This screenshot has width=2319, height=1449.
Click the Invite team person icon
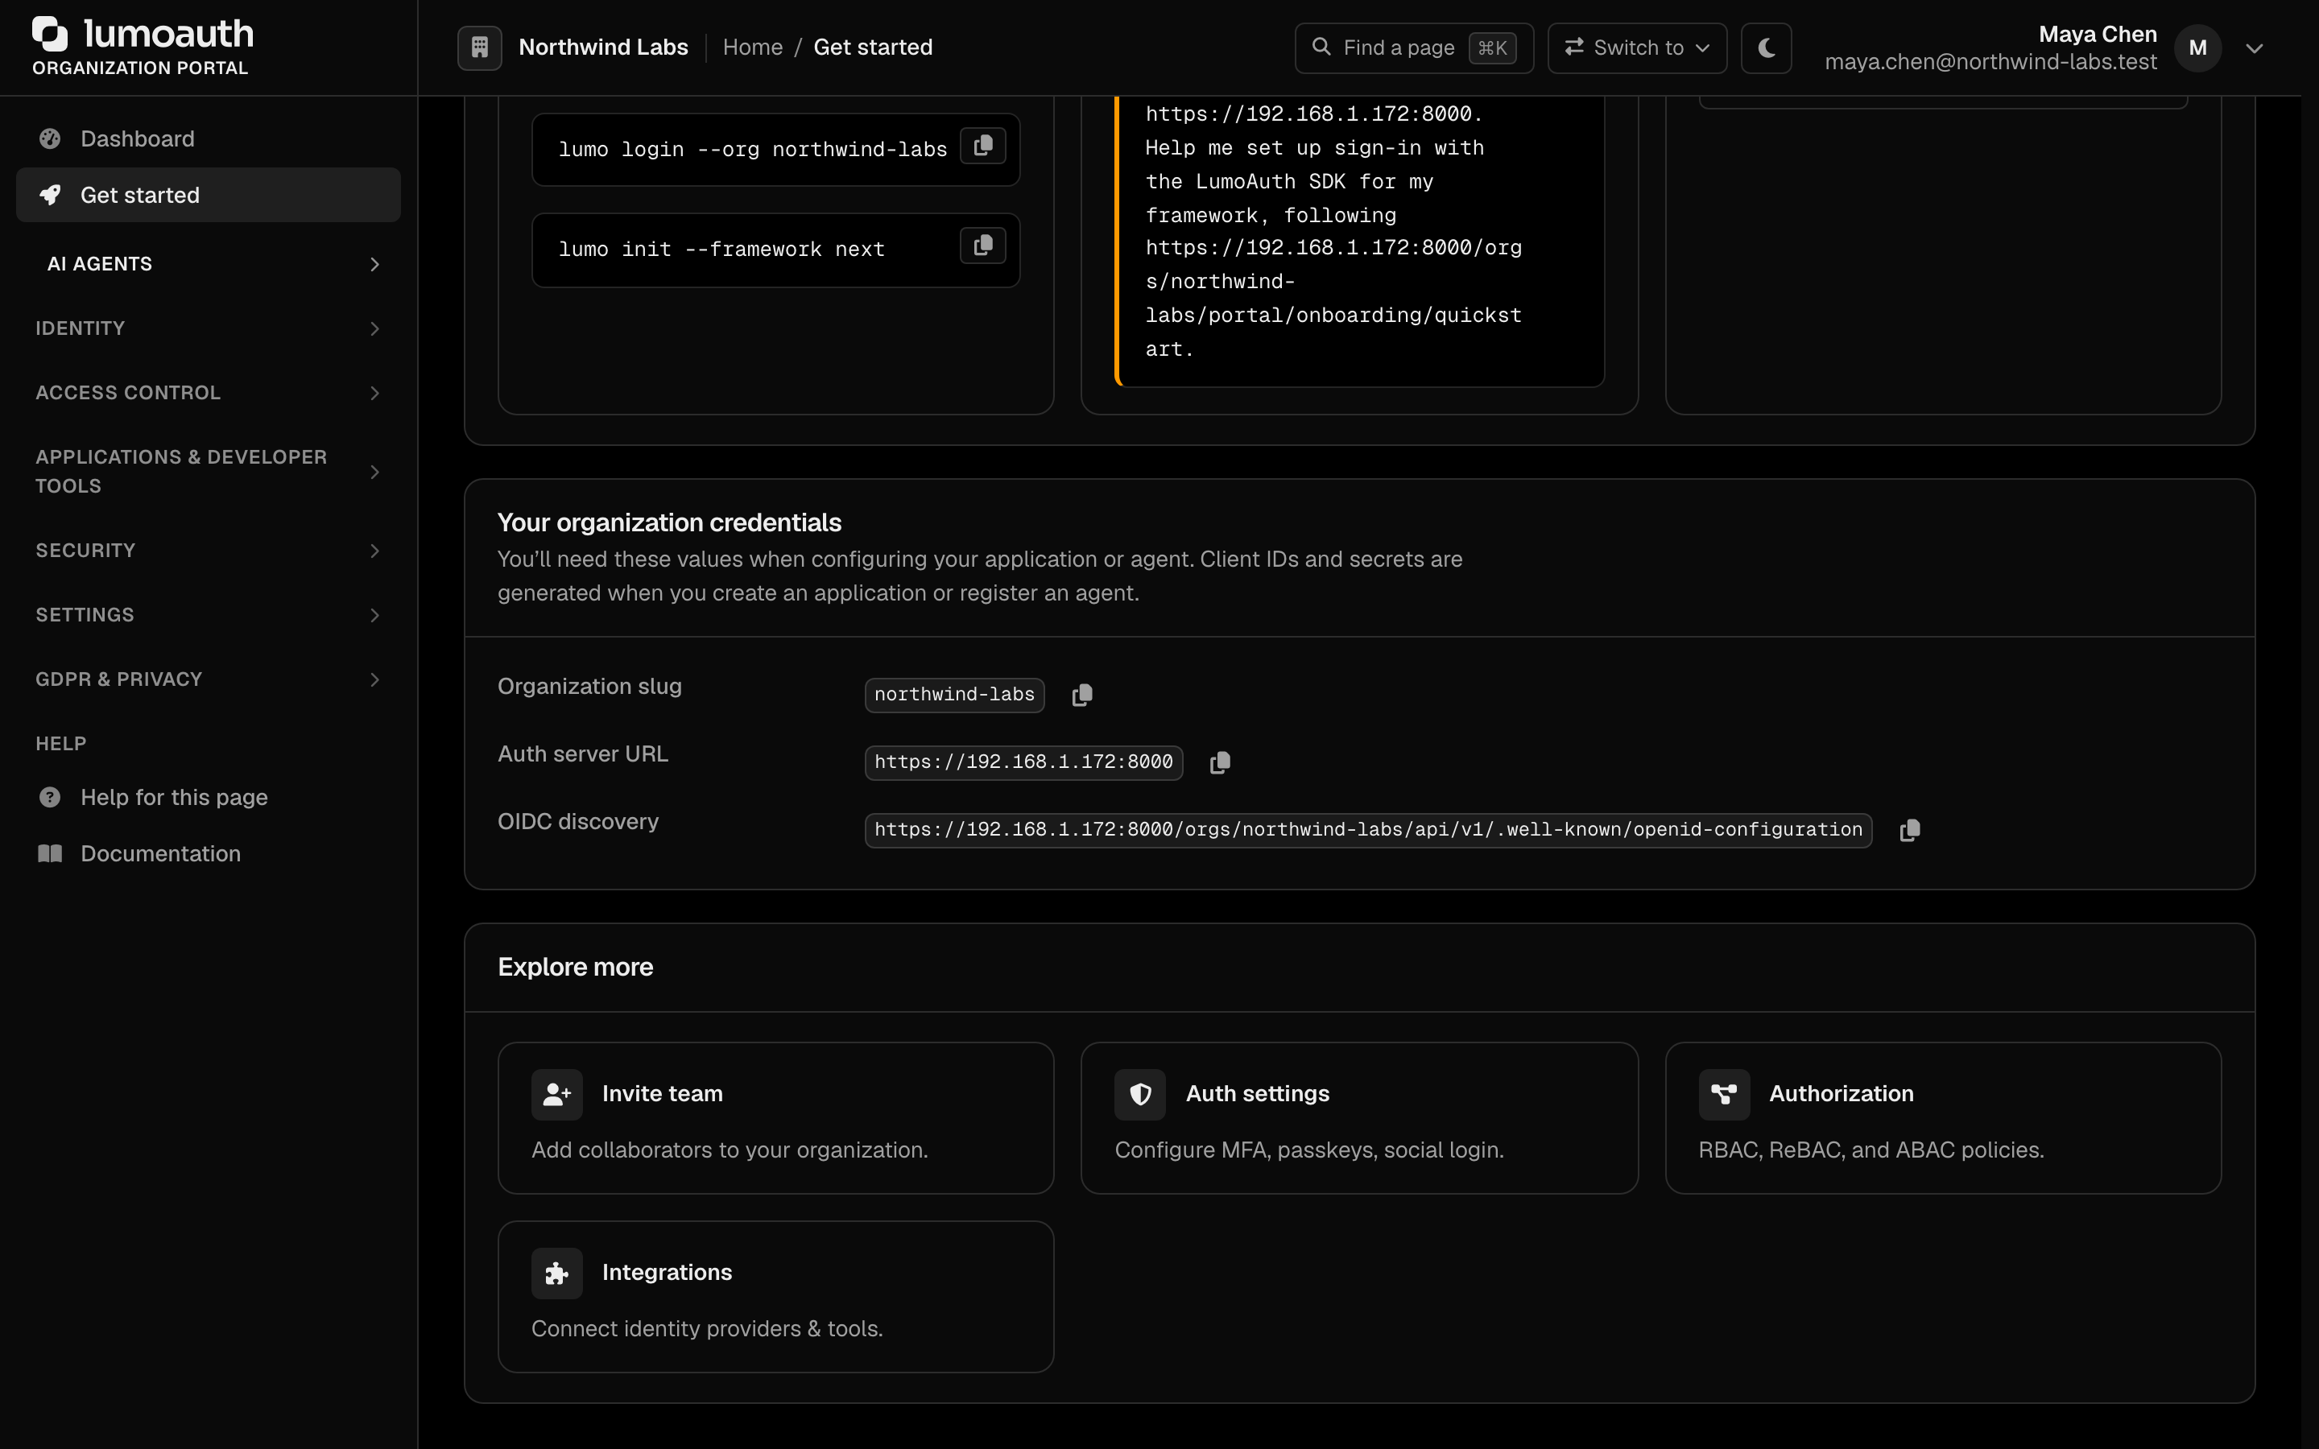click(x=556, y=1095)
